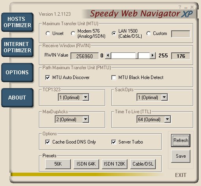201x186 pixels.
Task: Apply the 56K preset
Action: [58, 164]
